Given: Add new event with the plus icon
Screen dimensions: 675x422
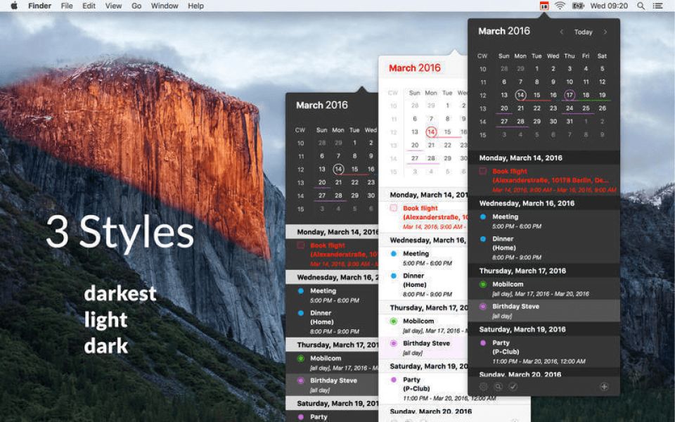Looking at the screenshot, I should [604, 387].
